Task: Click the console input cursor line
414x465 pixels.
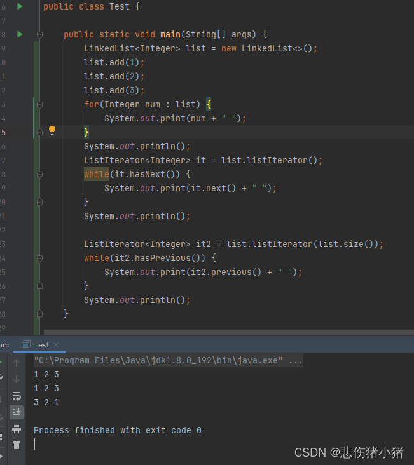Action: pos(34,444)
